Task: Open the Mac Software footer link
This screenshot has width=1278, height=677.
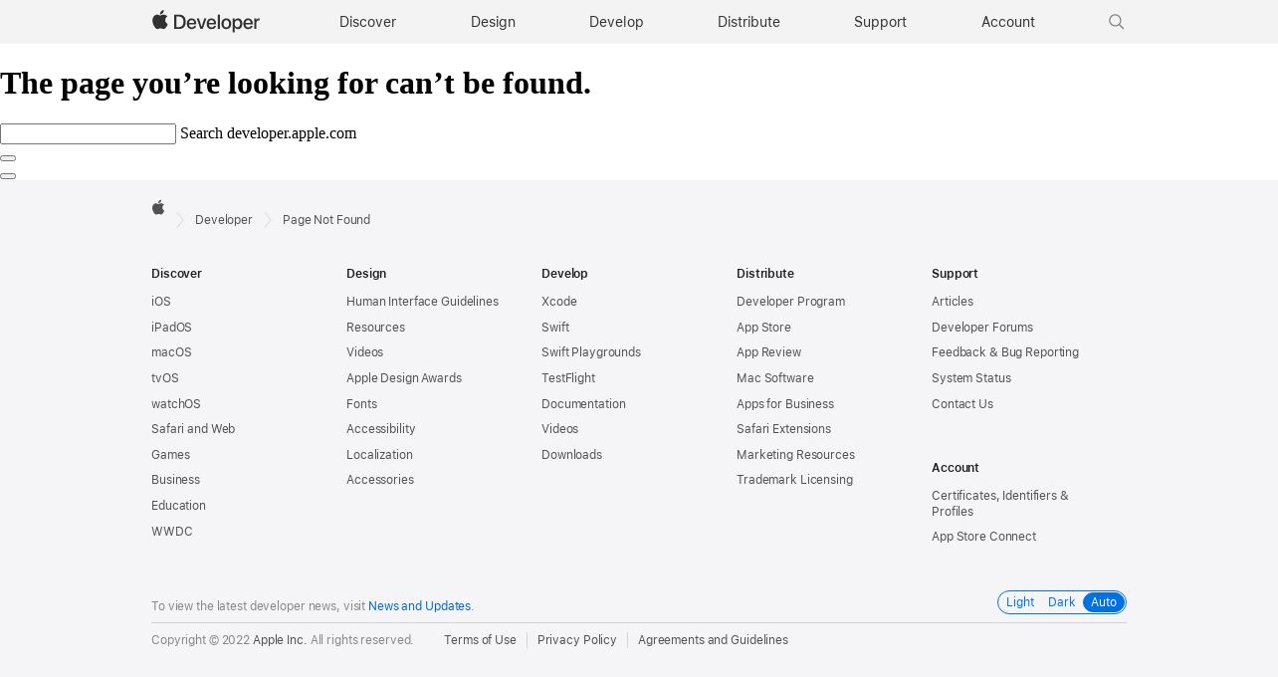Action: point(775,378)
